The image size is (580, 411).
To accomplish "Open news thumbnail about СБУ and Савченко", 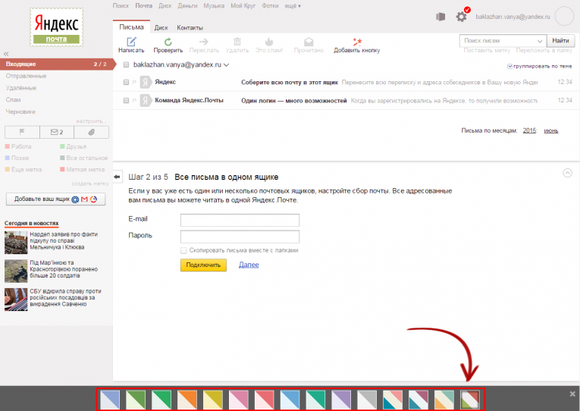I will [x=16, y=300].
